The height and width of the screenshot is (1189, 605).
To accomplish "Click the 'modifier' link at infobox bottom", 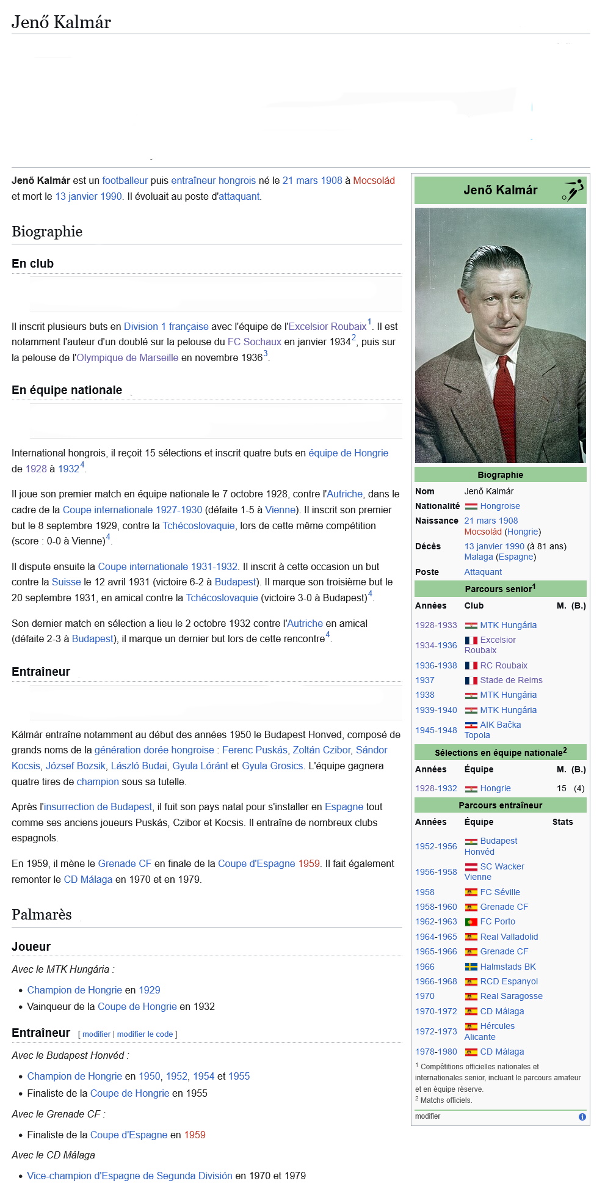I will click(427, 1116).
